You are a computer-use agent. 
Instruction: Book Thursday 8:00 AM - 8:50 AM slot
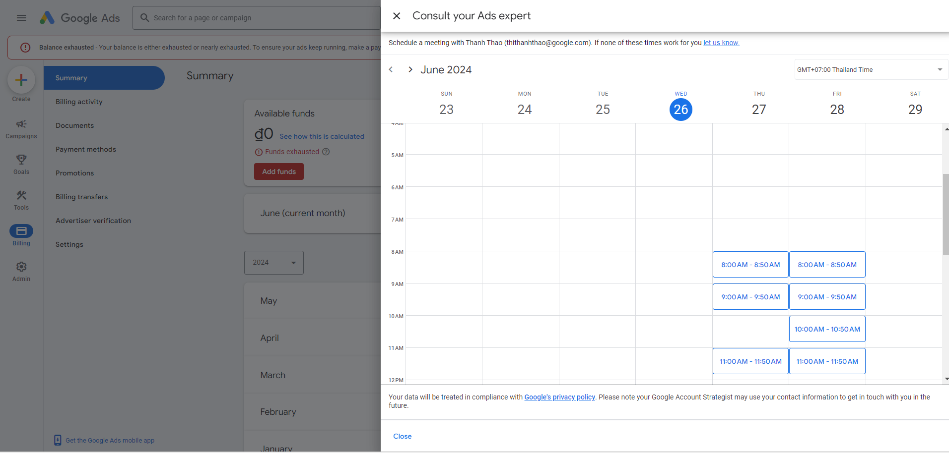[750, 265]
